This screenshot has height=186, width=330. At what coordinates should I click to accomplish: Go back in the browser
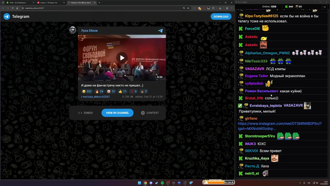pyautogui.click(x=3, y=8)
